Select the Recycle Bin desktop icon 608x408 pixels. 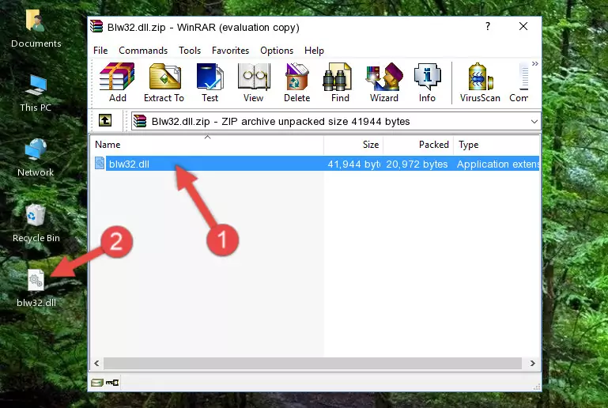36,223
